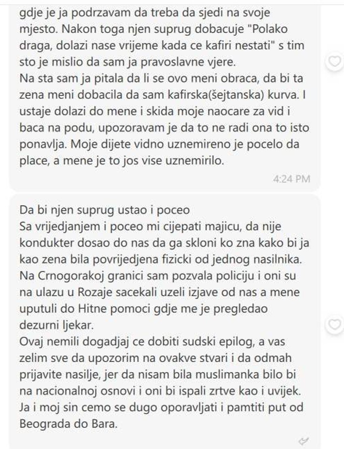The height and width of the screenshot is (449, 344).
Task: Click the text "Beograda do Bara."
Action: pyautogui.click(x=69, y=424)
